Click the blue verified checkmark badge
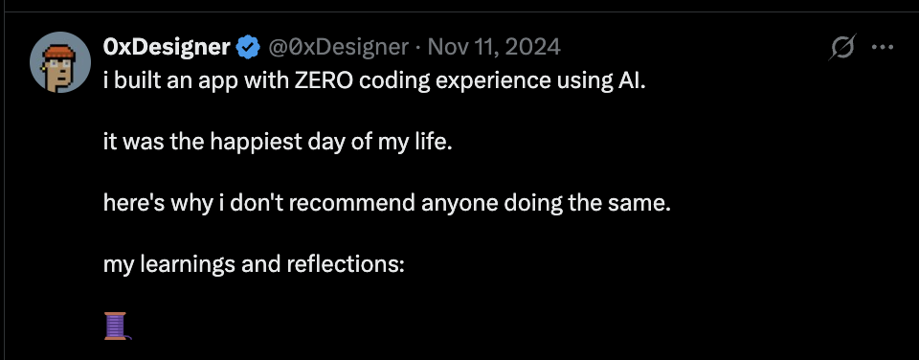The height and width of the screenshot is (360, 919). click(249, 48)
